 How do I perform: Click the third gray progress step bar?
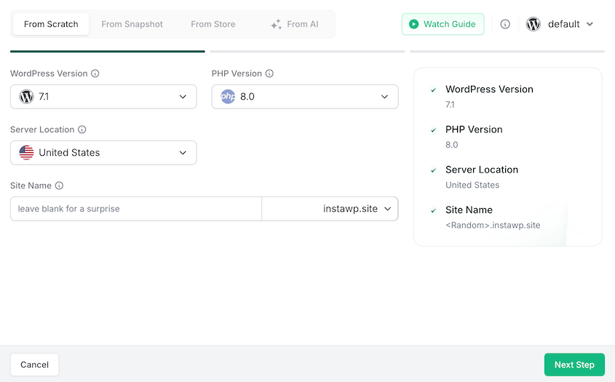tap(507, 52)
